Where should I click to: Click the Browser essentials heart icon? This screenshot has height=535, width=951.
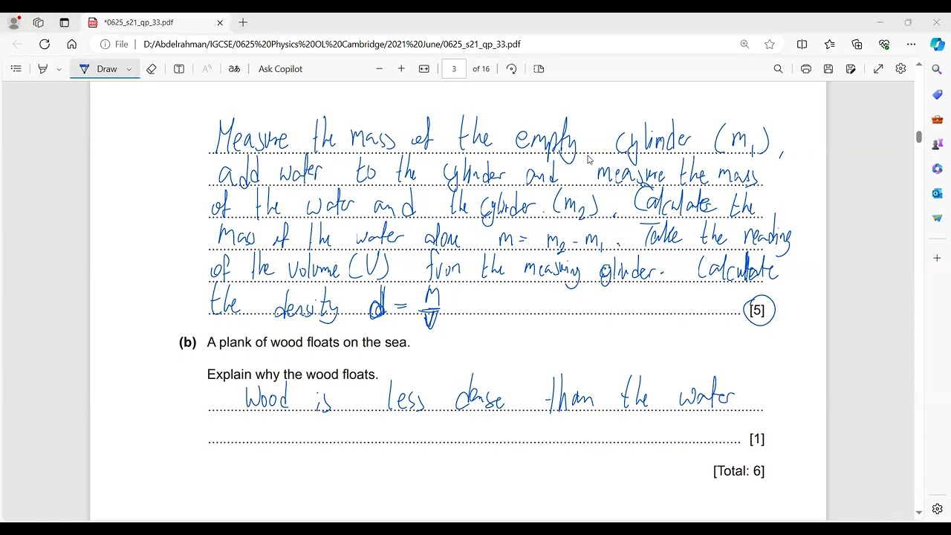pyautogui.click(x=884, y=44)
